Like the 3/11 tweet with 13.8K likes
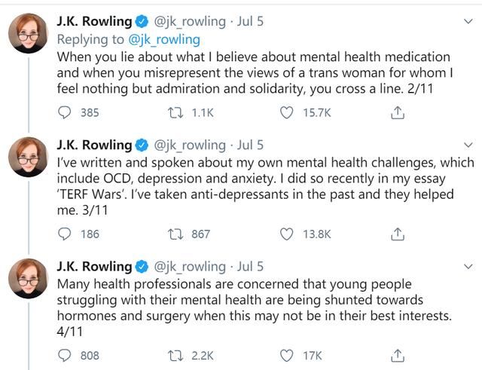482x370 pixels. (x=286, y=234)
